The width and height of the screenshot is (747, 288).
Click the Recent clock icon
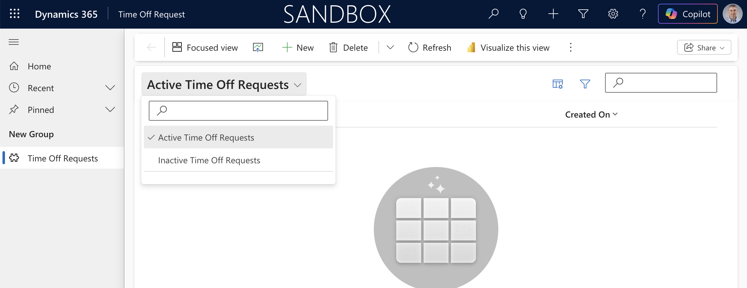point(14,88)
